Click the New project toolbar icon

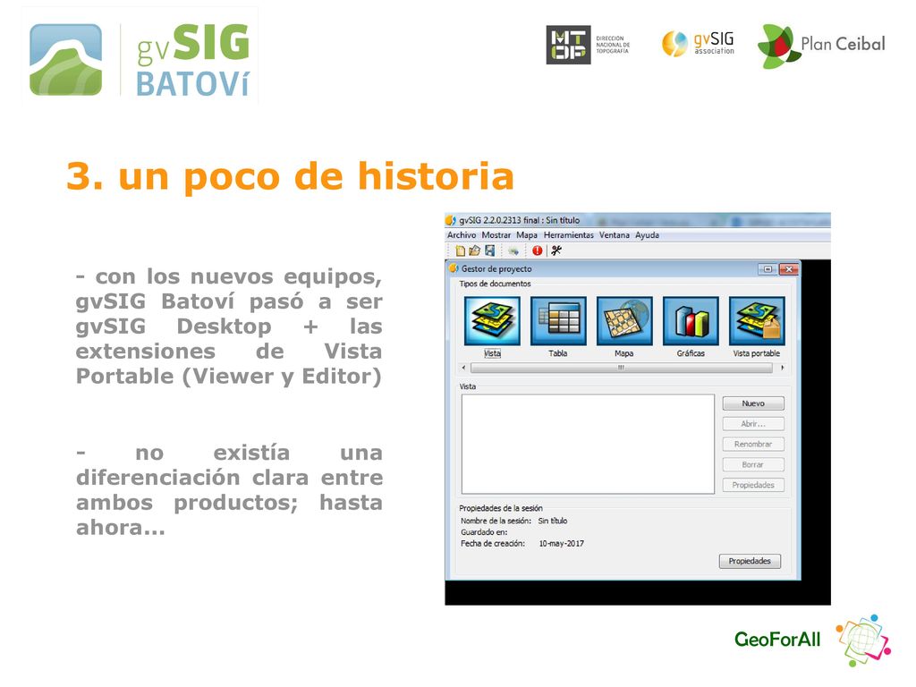click(461, 250)
